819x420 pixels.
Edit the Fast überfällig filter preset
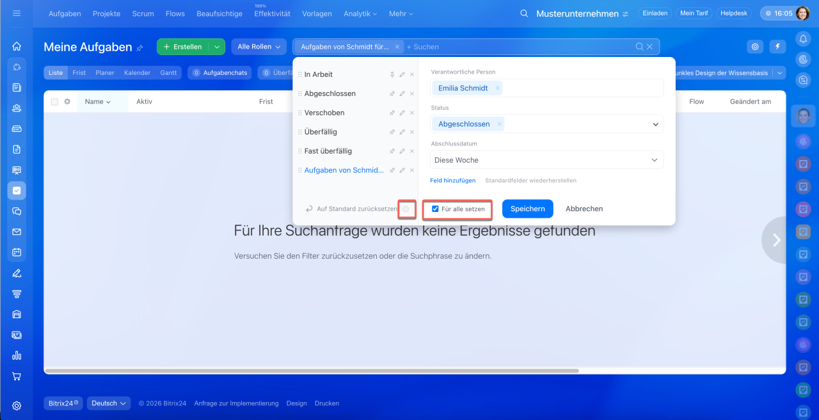coord(402,151)
